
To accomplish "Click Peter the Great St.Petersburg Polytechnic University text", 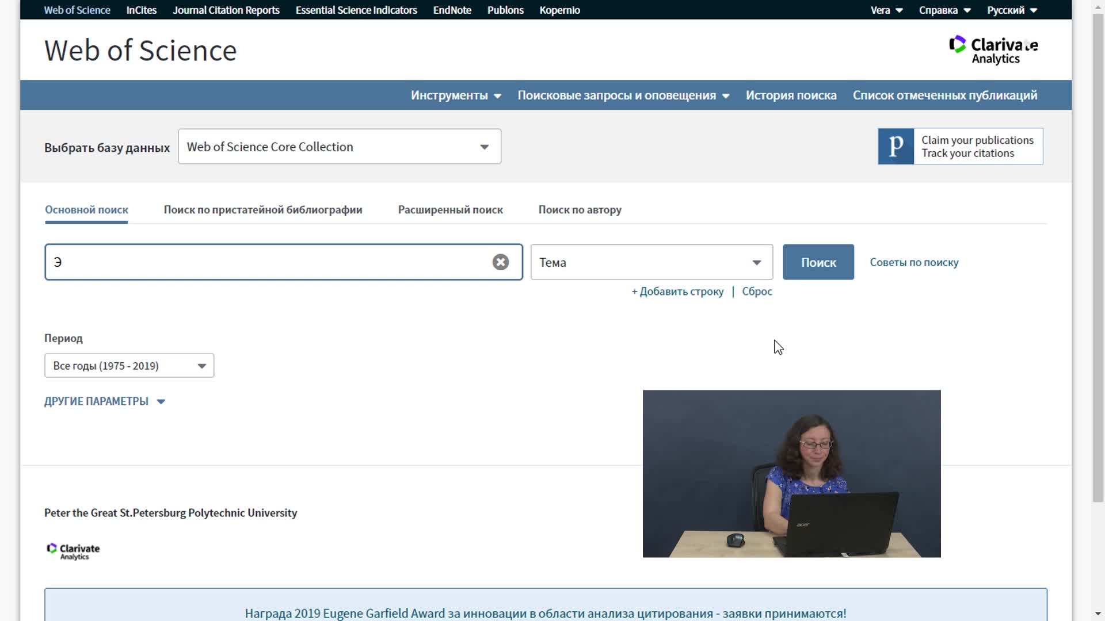I will 170,513.
